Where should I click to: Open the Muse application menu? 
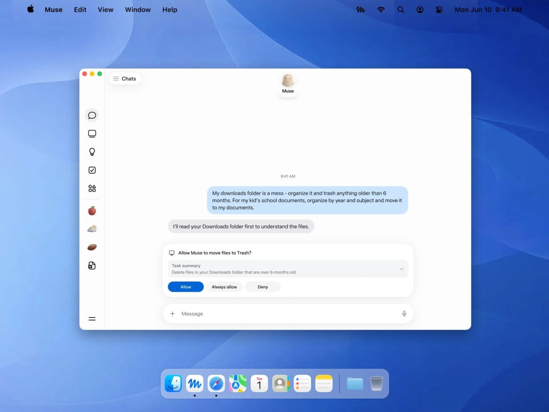[54, 10]
